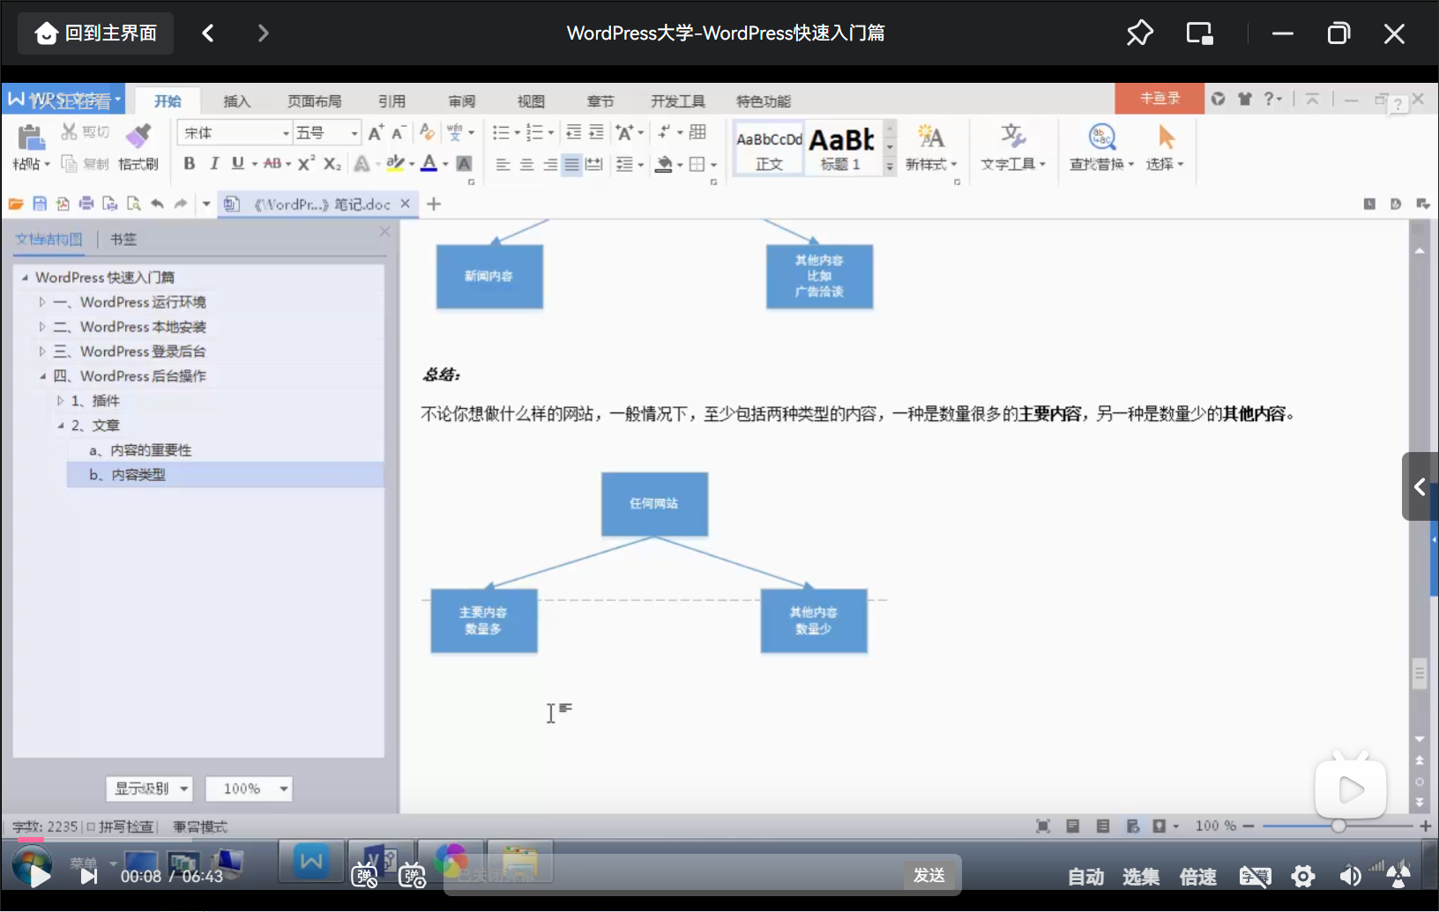Click the video progress bar
Screen dimensions: 1439x912
(x=719, y=841)
